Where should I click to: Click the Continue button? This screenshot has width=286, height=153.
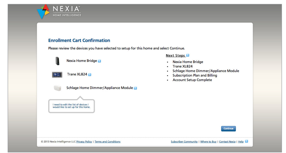point(228,129)
